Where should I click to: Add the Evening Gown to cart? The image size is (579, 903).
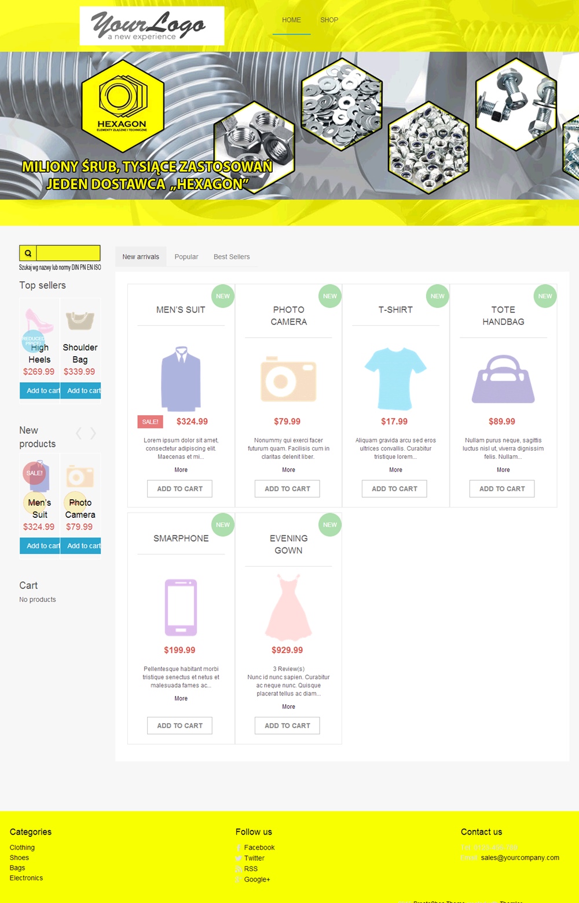287,726
